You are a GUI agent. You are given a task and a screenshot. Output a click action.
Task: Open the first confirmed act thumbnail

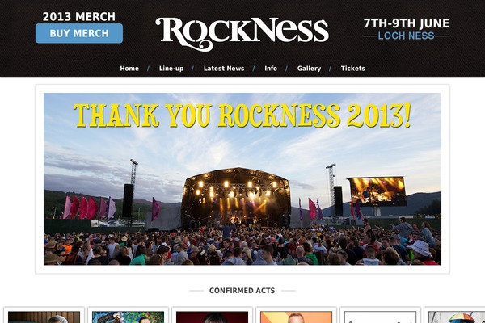(44, 316)
